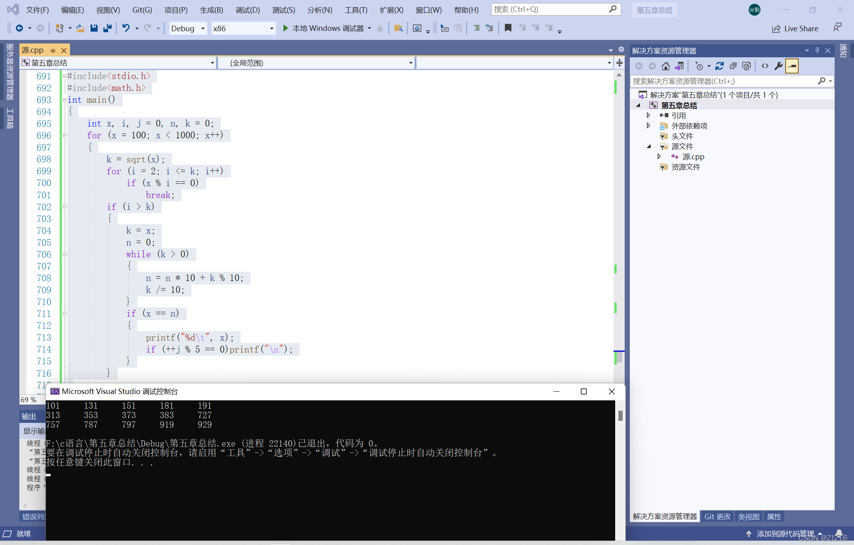Click the 第五章总结 scope selector input
The image size is (854, 545).
[x=118, y=62]
